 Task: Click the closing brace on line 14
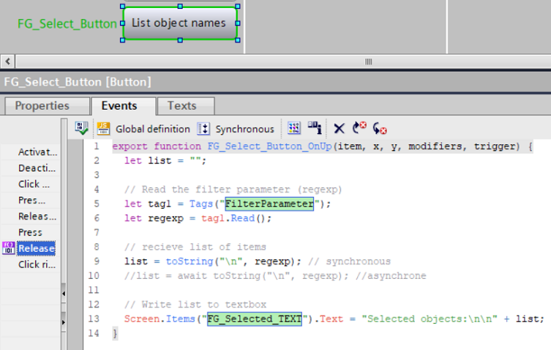(x=116, y=333)
